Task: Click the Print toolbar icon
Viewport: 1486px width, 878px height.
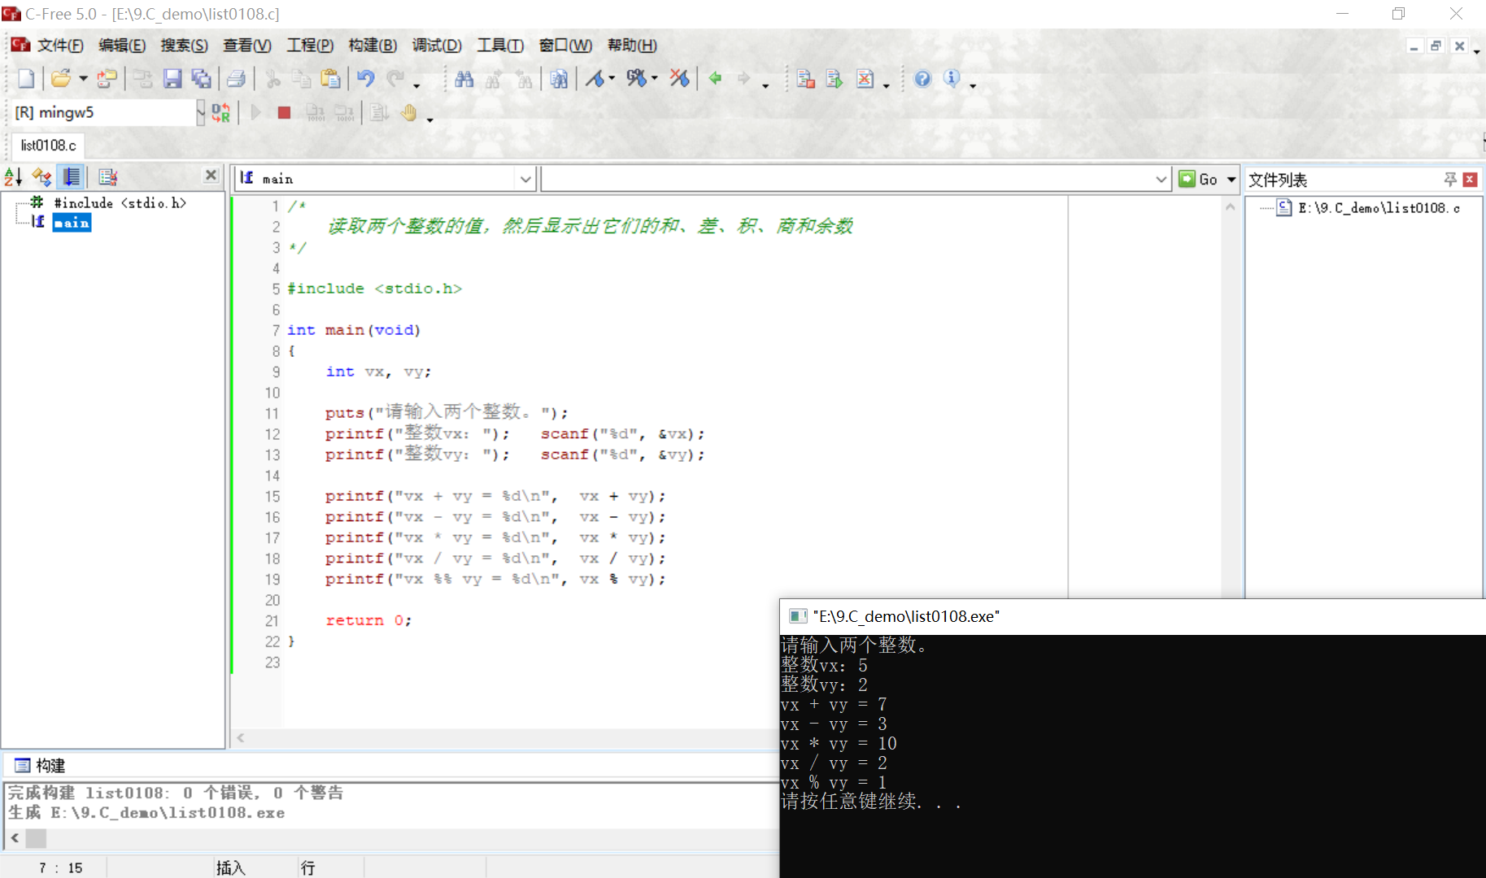Action: pos(236,79)
